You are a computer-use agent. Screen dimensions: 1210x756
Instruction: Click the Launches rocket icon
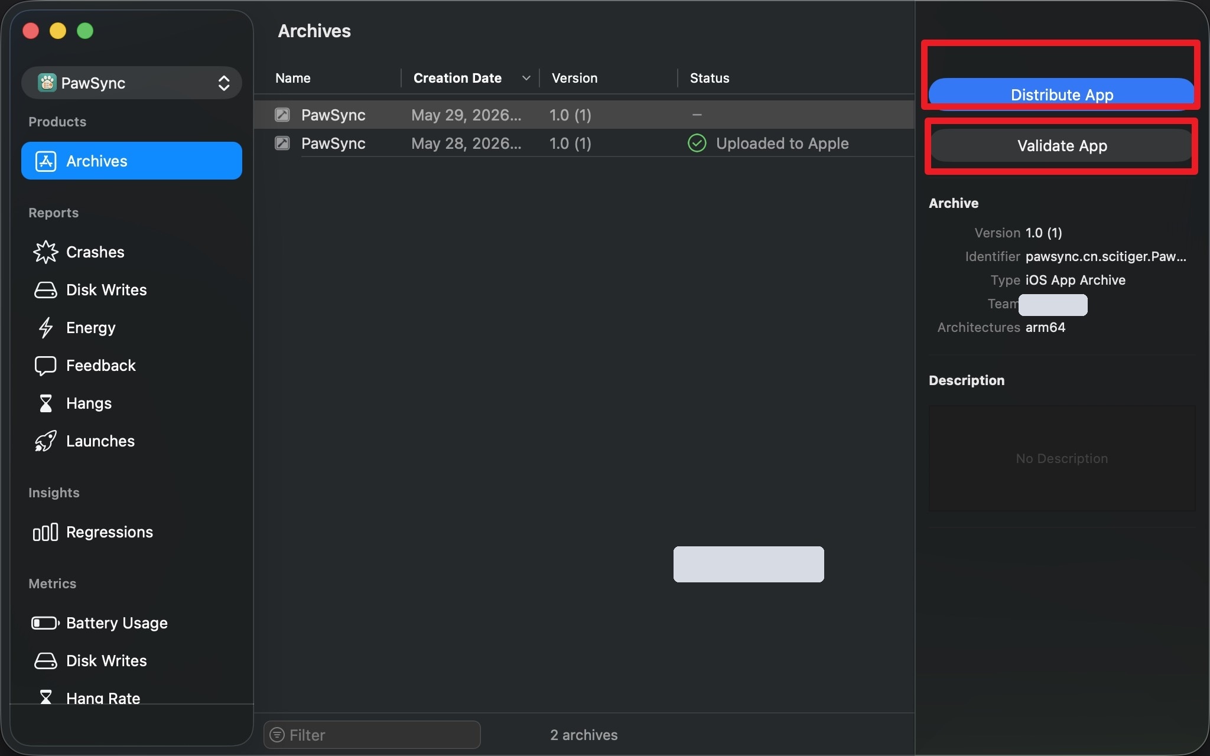pos(45,441)
